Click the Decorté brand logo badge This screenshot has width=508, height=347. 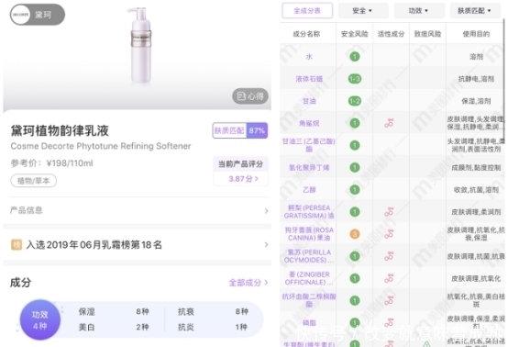pyautogui.click(x=38, y=15)
